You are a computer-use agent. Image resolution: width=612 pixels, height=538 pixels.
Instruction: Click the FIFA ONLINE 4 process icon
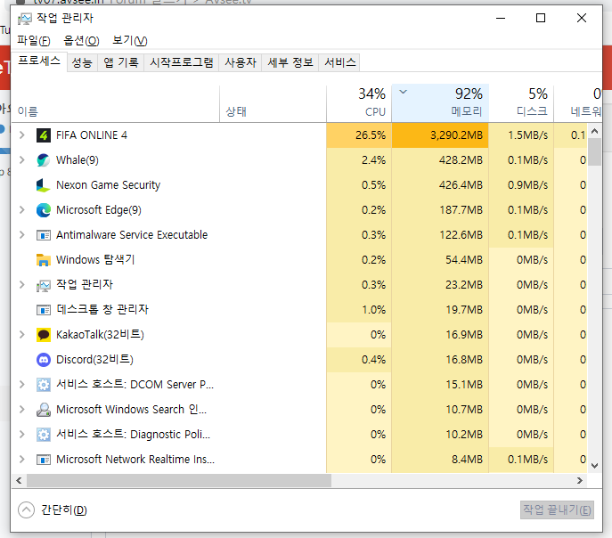click(x=44, y=135)
